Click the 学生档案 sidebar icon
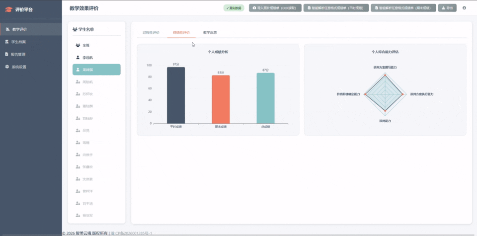The height and width of the screenshot is (236, 477). (7, 42)
